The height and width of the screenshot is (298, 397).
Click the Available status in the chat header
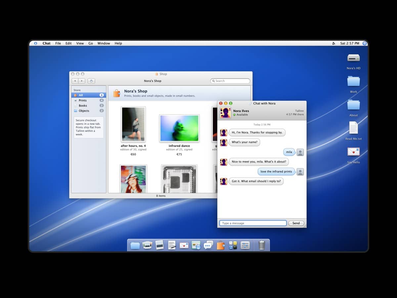(x=241, y=115)
